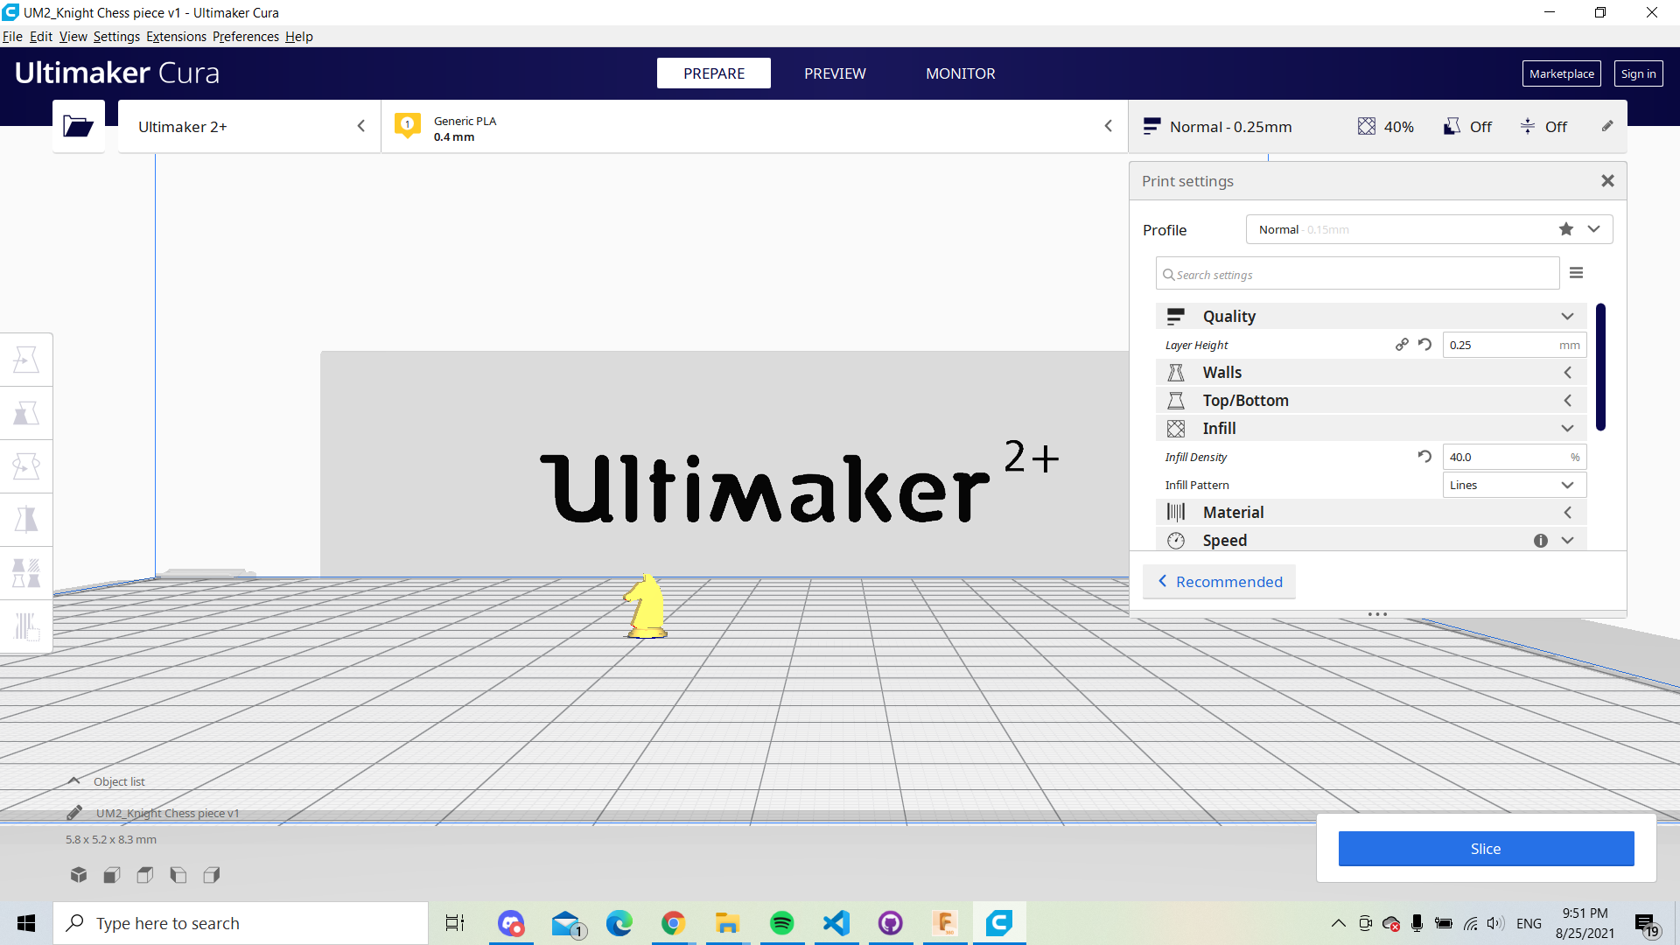Click the star icon in Profile box
Viewport: 1680px width, 945px height.
[1566, 229]
